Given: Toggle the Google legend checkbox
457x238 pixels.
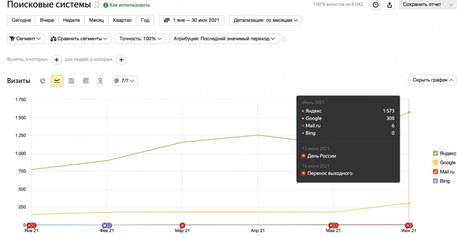Looking at the screenshot, I should (436, 162).
